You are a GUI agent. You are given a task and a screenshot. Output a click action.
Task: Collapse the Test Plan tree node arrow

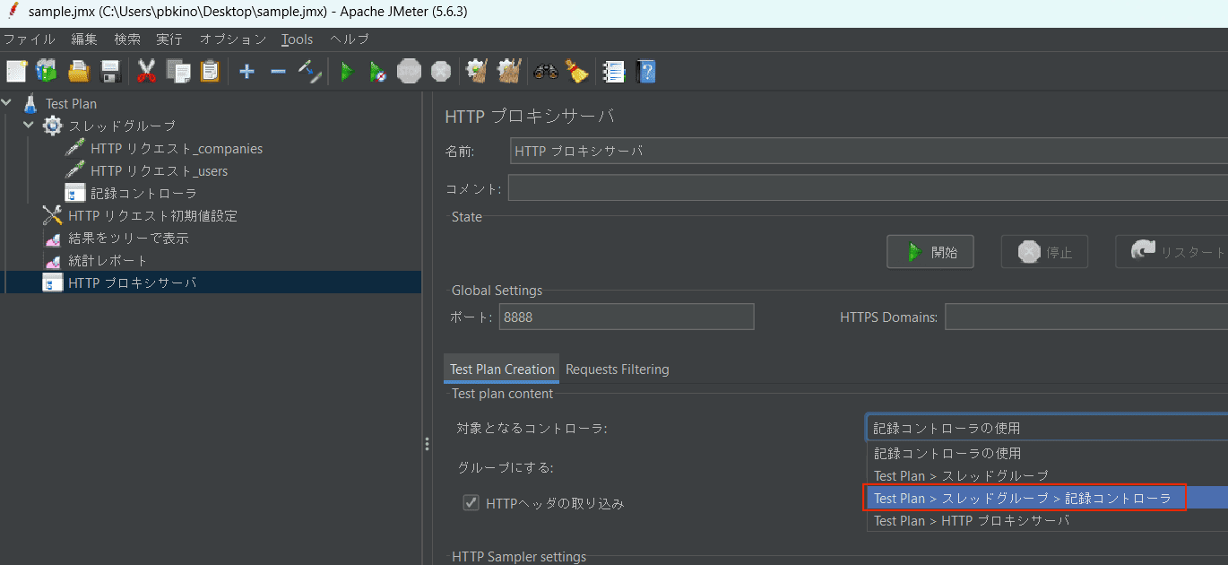(7, 102)
